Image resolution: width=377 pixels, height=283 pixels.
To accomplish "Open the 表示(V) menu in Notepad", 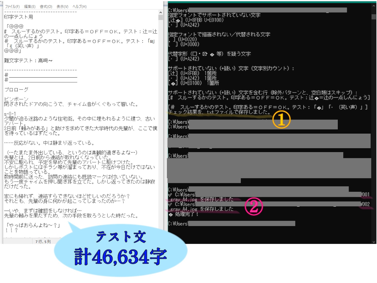I will [62, 6].
